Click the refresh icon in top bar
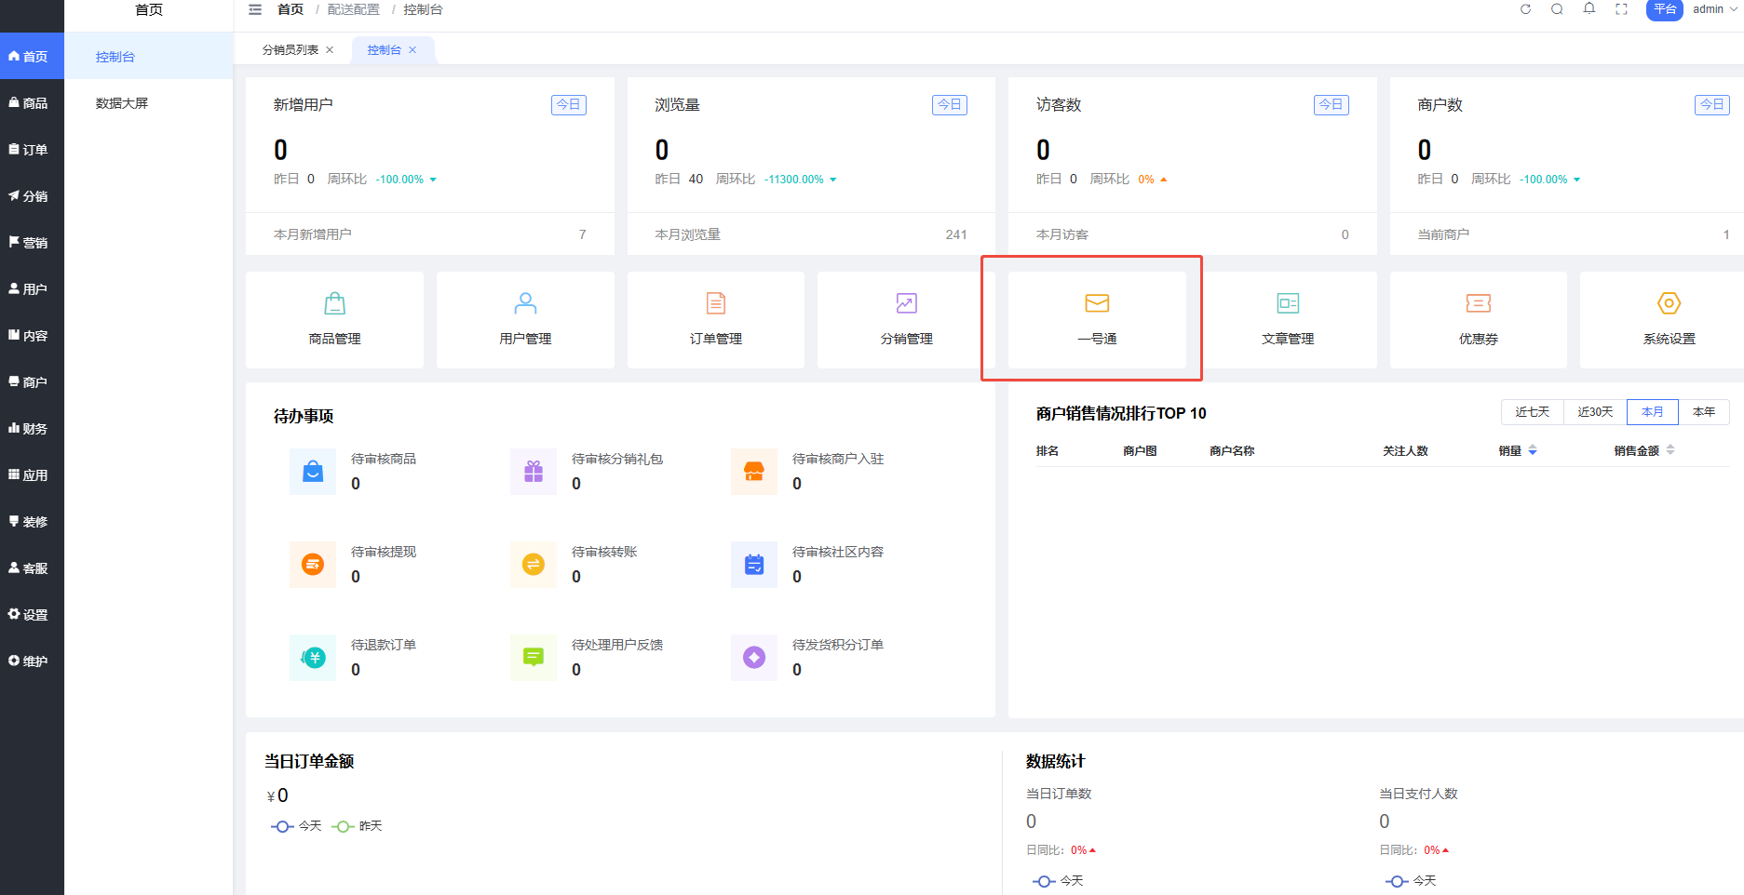The image size is (1744, 895). coord(1525,9)
